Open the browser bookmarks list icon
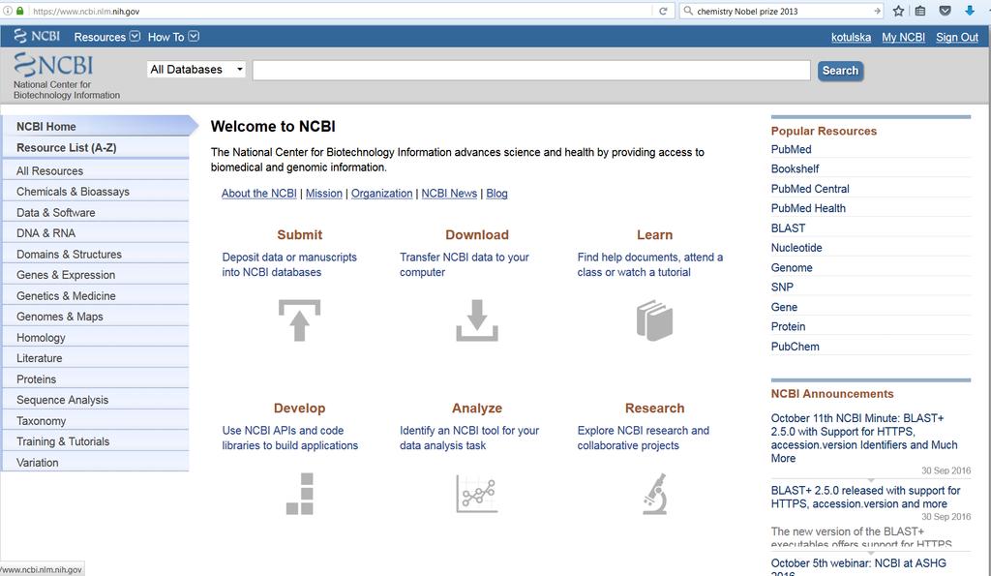This screenshot has height=576, width=991. click(x=920, y=11)
